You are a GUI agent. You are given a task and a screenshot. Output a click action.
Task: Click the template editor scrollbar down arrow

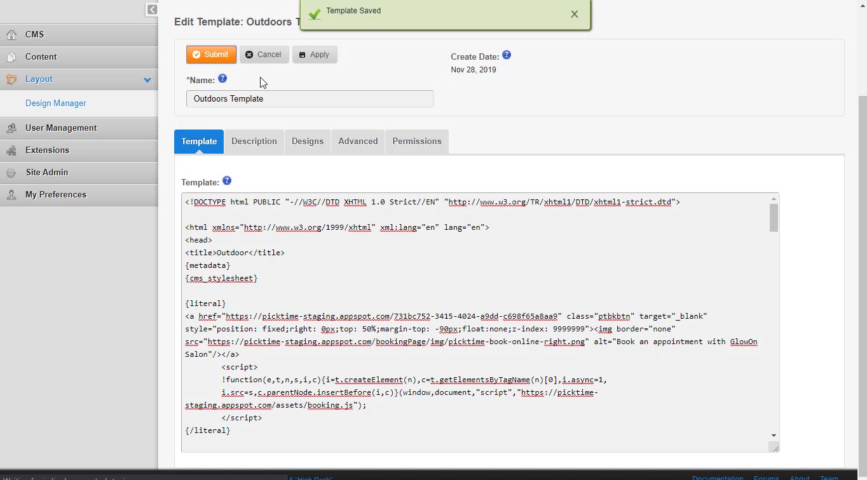[774, 436]
